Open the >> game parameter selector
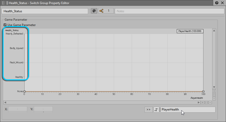Image resolution: width=226 pixels, height=122 pixels. (x=148, y=109)
